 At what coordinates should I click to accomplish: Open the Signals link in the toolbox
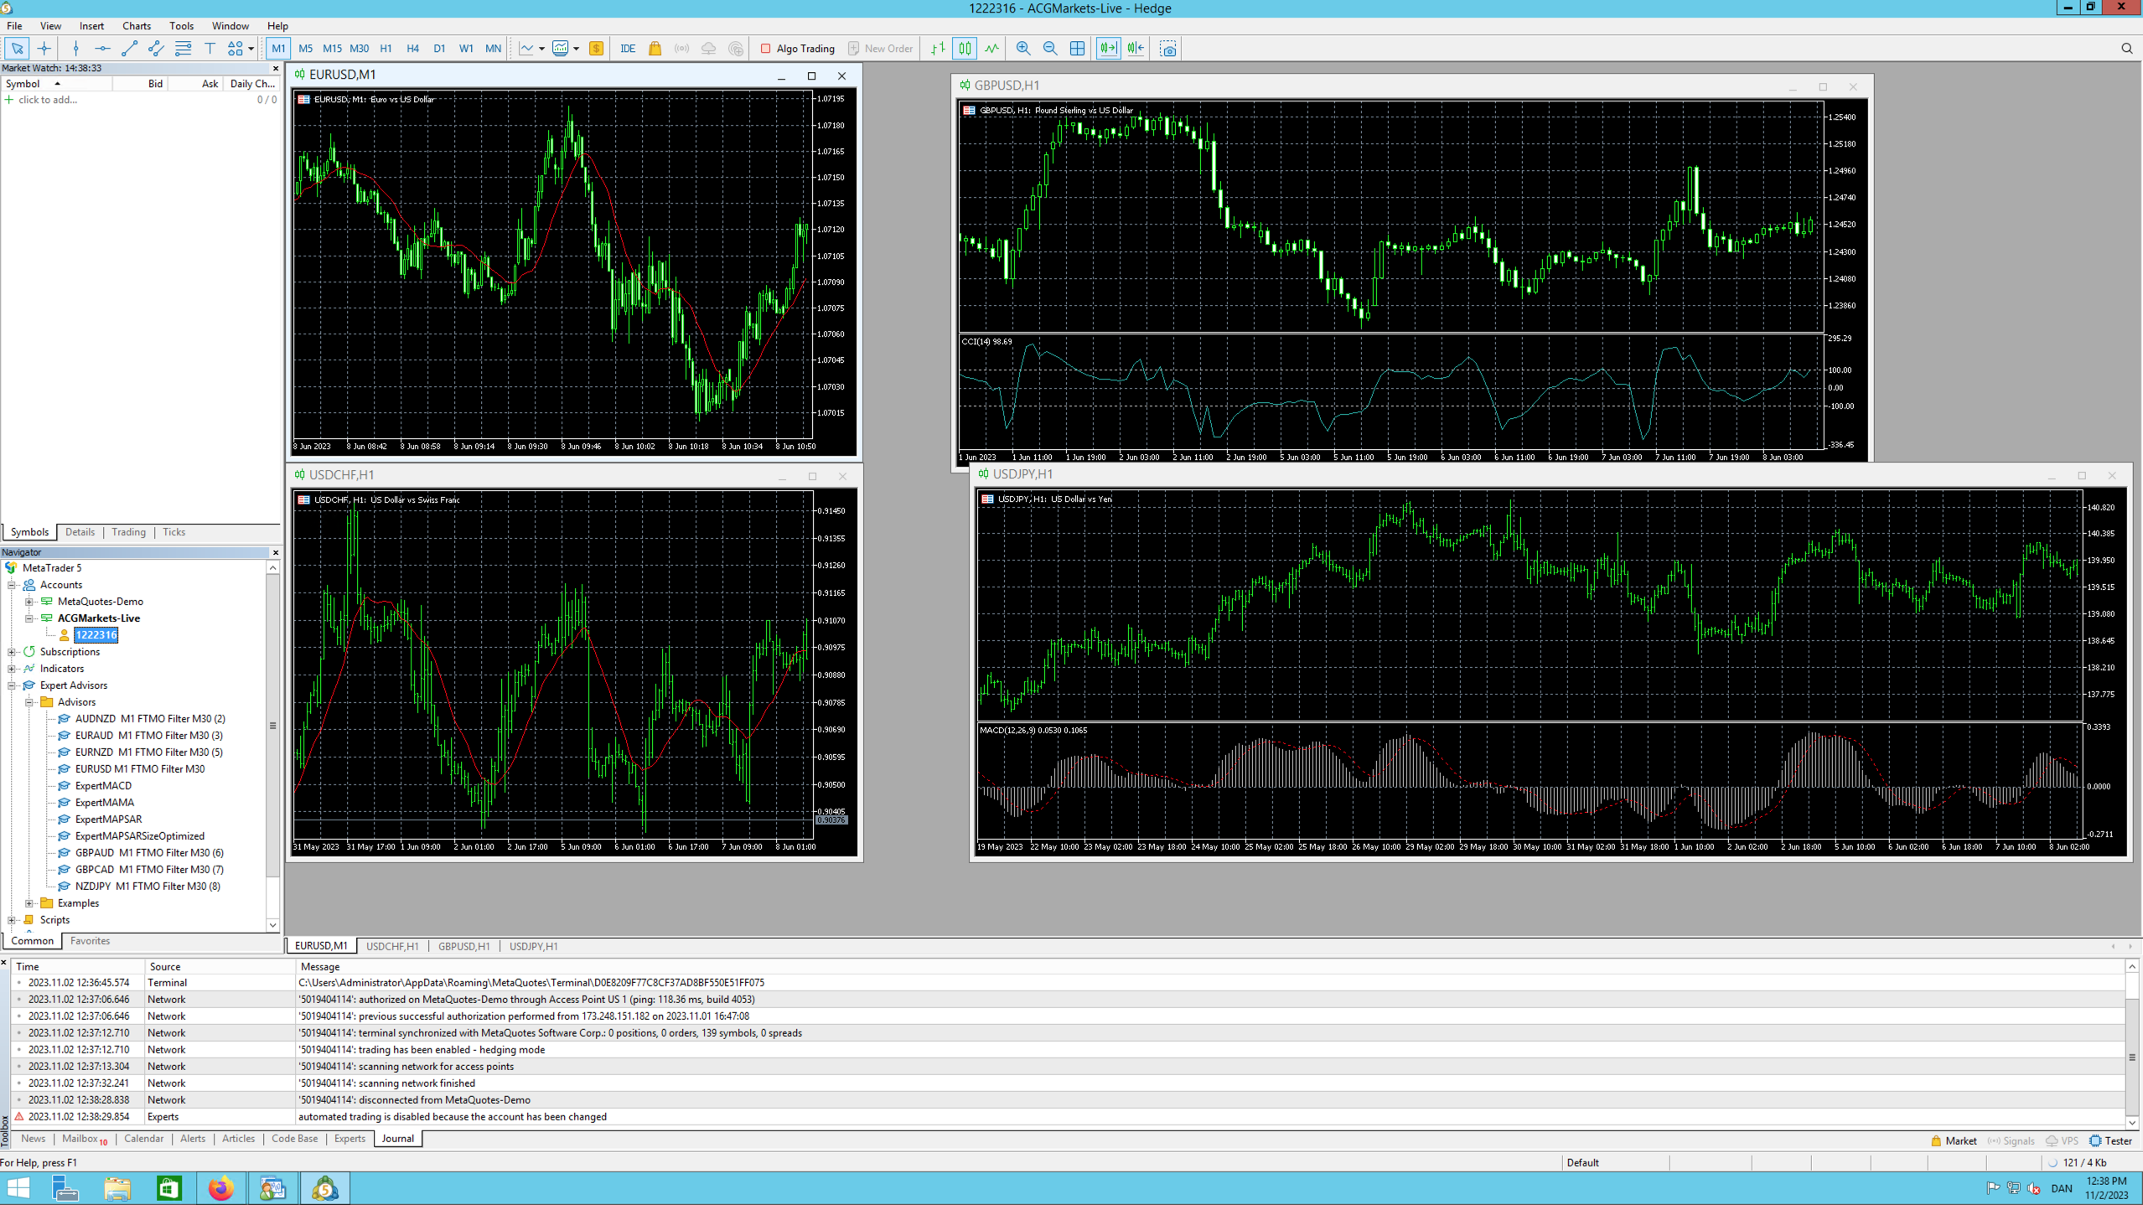2011,1140
